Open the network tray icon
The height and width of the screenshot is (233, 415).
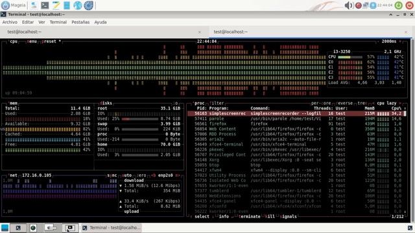pos(366,5)
